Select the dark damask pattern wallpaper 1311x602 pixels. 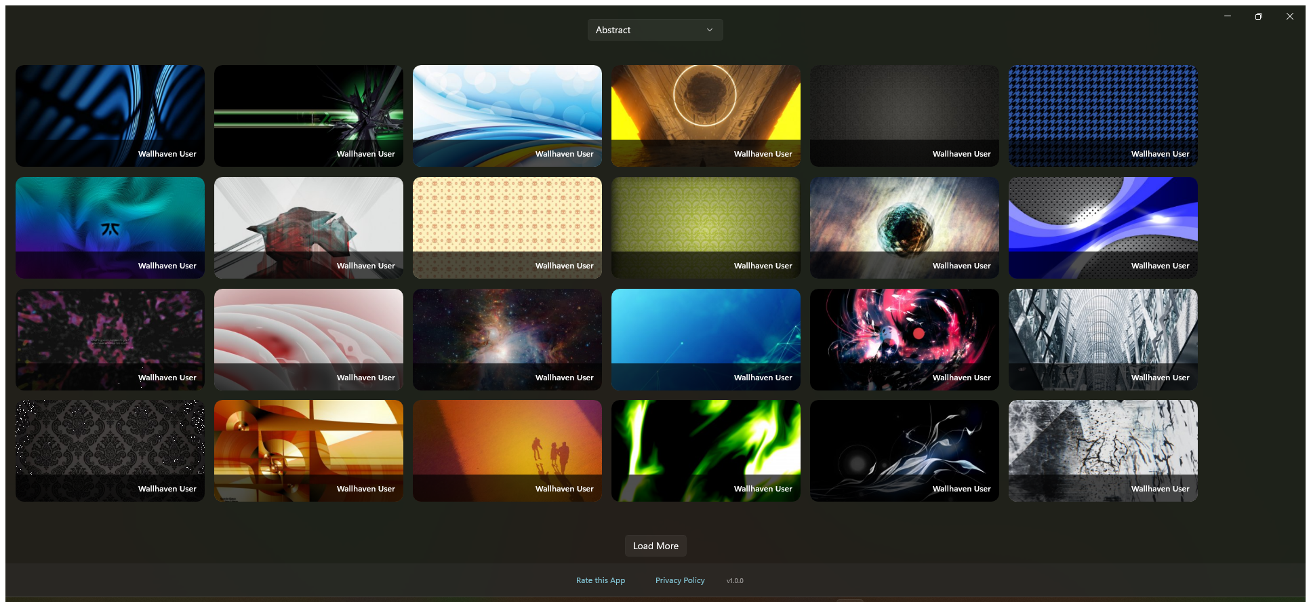click(110, 451)
